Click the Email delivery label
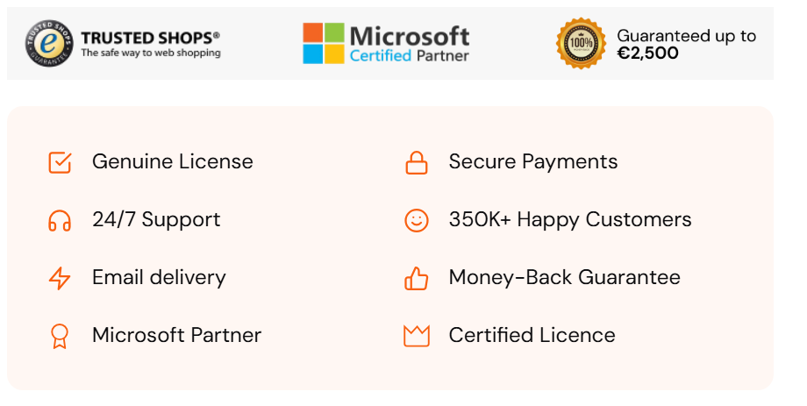This screenshot has height=406, width=807. pos(159,278)
